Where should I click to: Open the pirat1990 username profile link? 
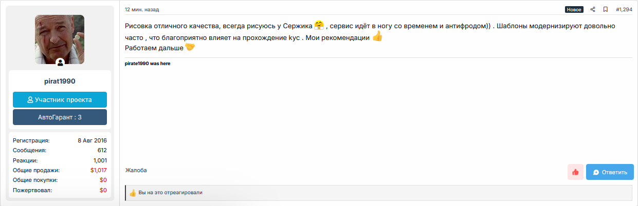60,81
